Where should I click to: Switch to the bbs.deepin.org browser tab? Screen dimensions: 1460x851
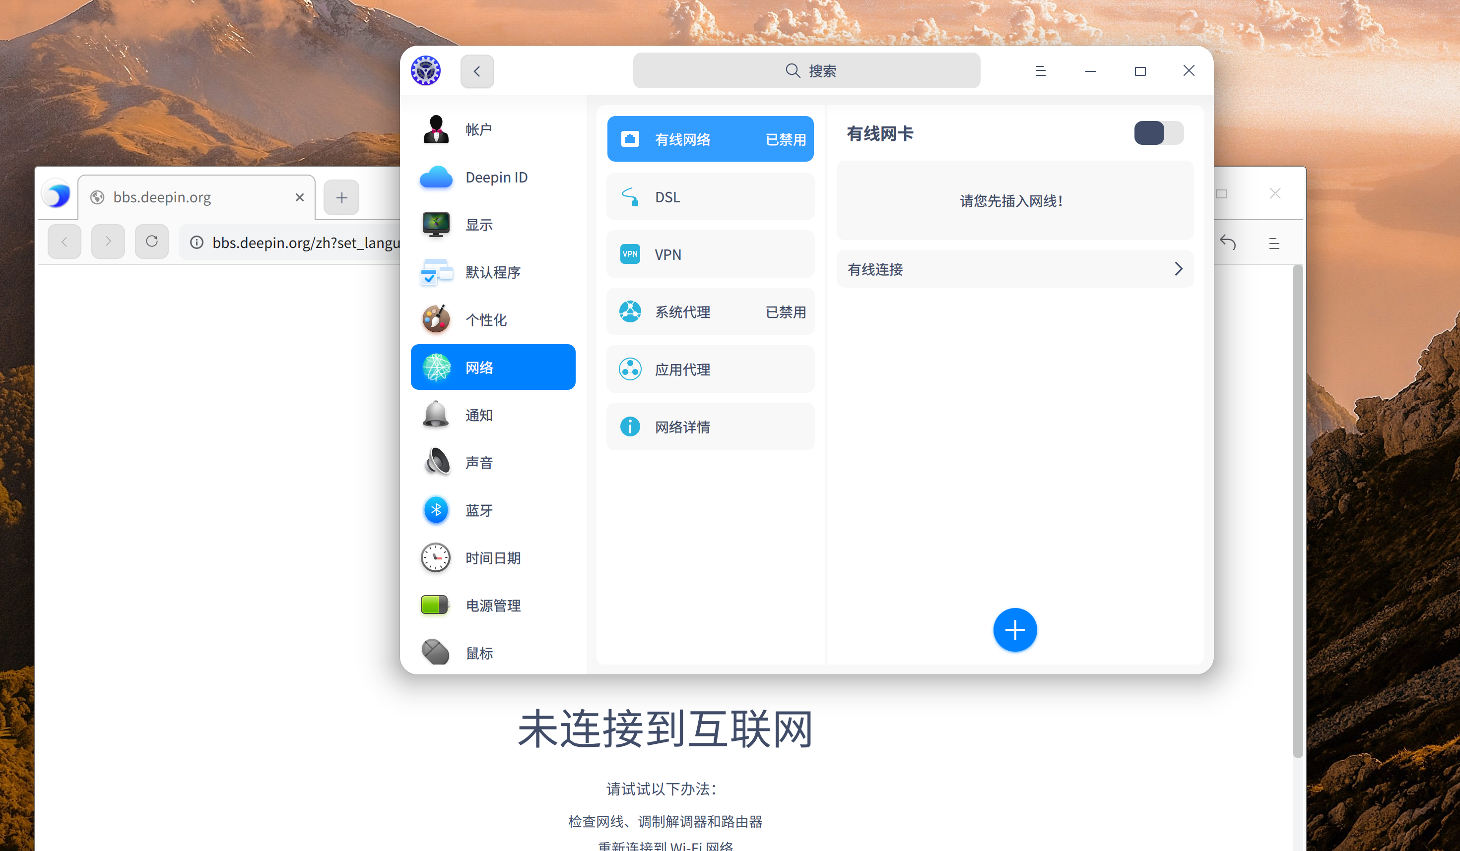tap(162, 197)
